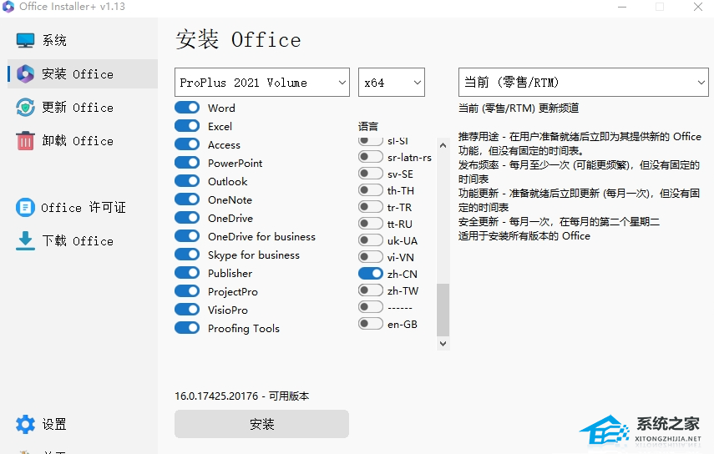Toggle the PowerPoint switch

[x=187, y=163]
